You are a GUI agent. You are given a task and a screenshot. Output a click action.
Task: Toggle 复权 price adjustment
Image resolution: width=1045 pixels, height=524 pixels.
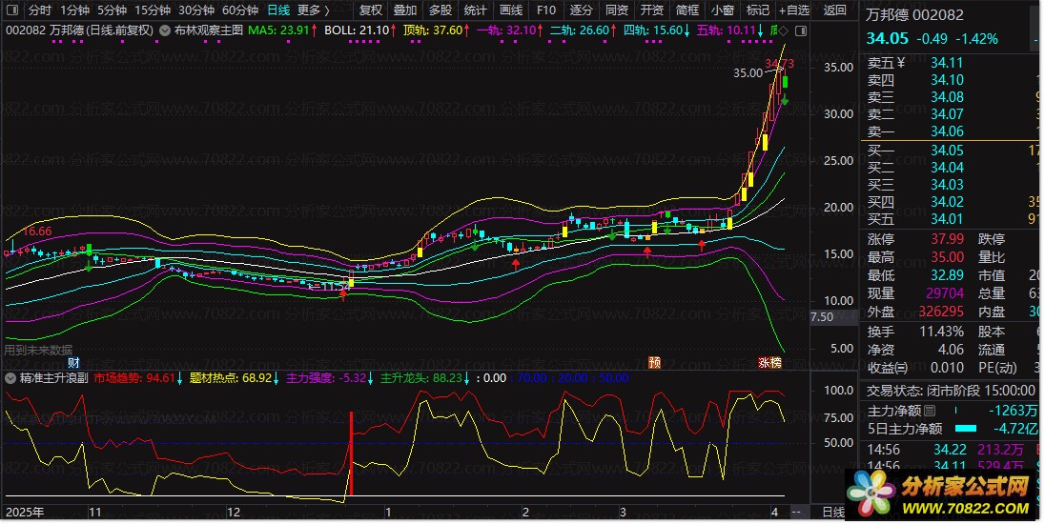[370, 10]
